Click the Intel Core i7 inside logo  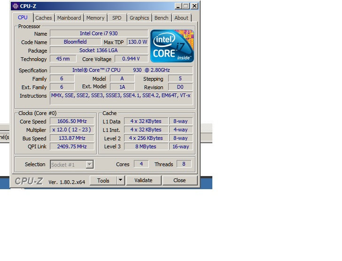pos(172,46)
